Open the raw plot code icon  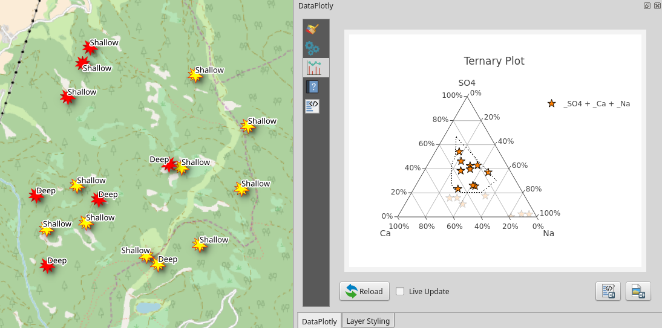[312, 106]
